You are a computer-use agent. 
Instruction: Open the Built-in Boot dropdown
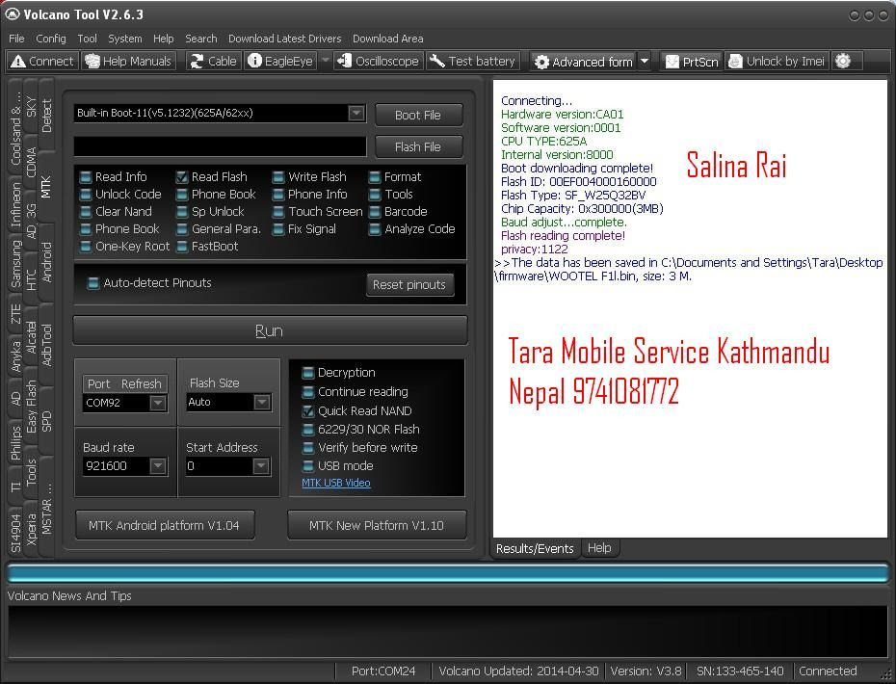(356, 113)
